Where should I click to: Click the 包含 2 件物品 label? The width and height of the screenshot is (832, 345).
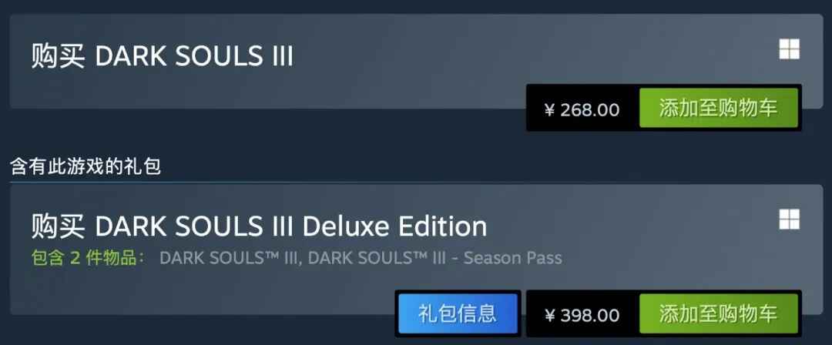coord(88,258)
